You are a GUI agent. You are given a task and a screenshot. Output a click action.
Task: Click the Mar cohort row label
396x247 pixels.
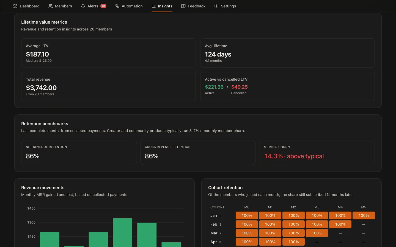pos(214,233)
